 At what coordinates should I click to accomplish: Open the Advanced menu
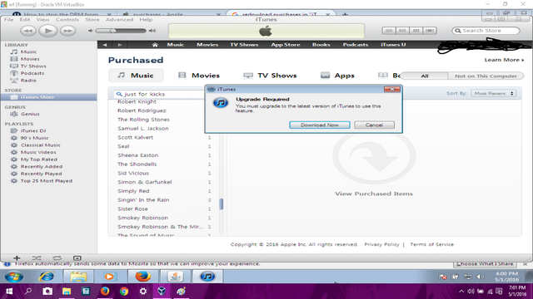[x=119, y=20]
